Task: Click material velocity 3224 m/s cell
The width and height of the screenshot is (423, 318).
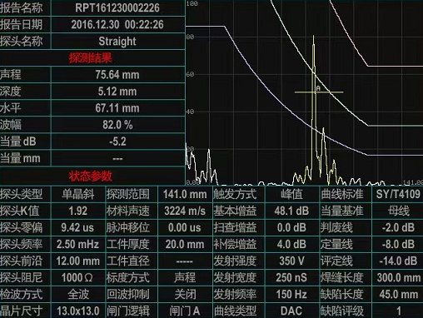Action: (x=185, y=211)
